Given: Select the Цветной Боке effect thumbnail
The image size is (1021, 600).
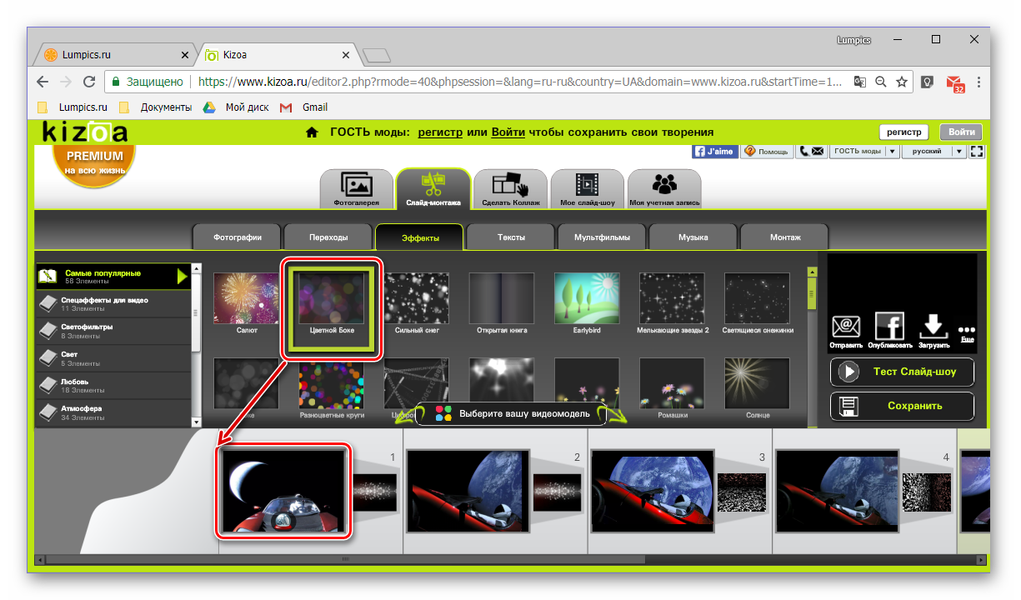Looking at the screenshot, I should (x=332, y=298).
